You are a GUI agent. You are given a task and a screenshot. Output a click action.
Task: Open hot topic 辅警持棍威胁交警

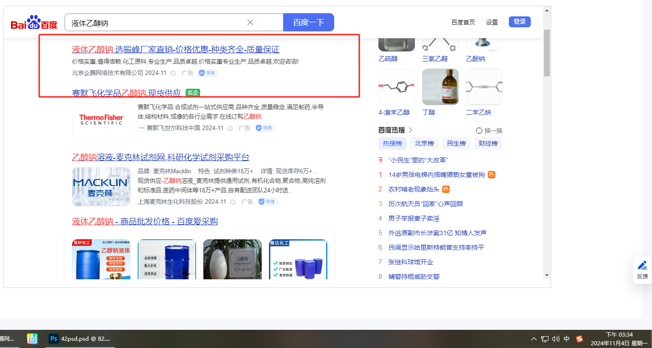pos(414,277)
